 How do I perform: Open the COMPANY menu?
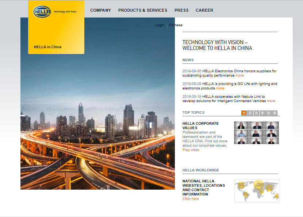[100, 10]
